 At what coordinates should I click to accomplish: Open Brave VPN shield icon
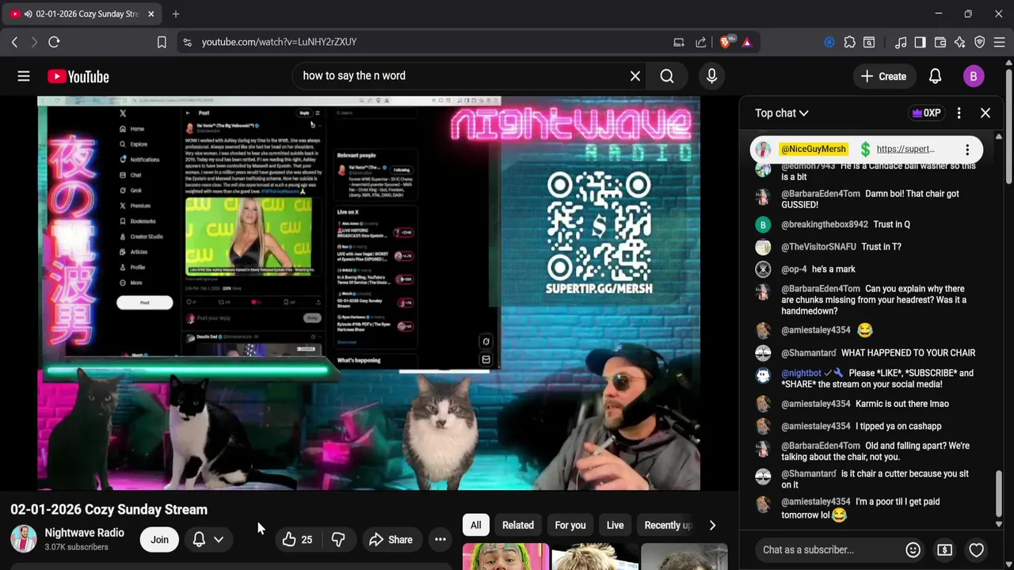tap(979, 42)
